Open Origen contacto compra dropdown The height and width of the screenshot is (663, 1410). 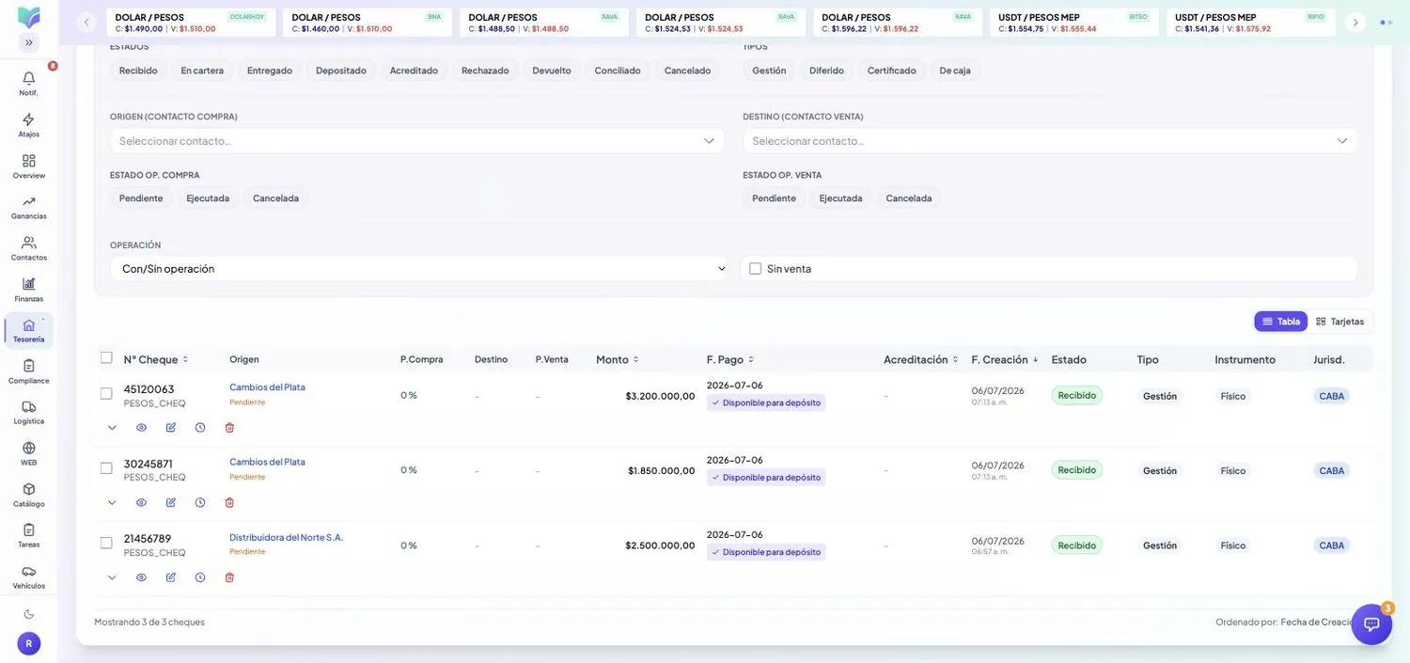[417, 141]
